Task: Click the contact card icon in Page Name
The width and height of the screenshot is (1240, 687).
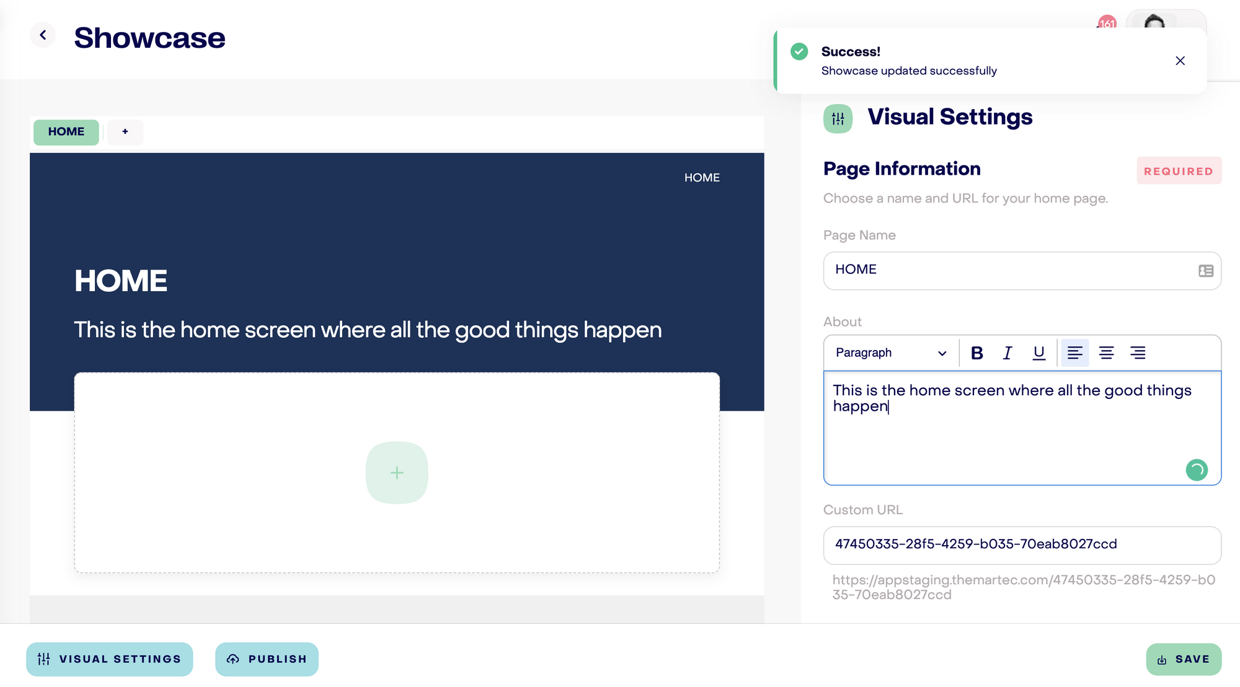Action: [1205, 271]
